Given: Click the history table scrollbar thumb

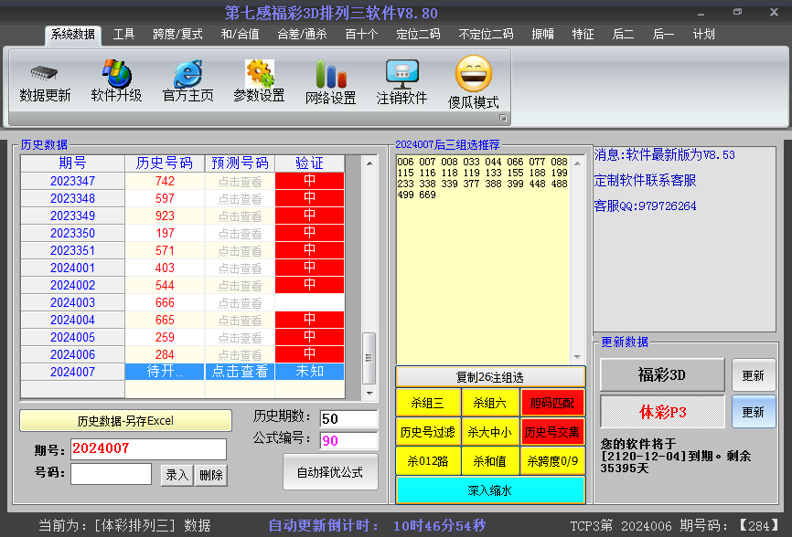Looking at the screenshot, I should (369, 358).
